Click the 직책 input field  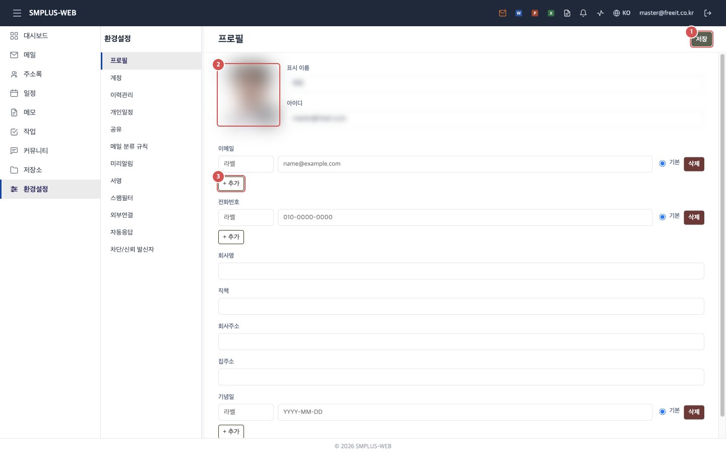[461, 306]
